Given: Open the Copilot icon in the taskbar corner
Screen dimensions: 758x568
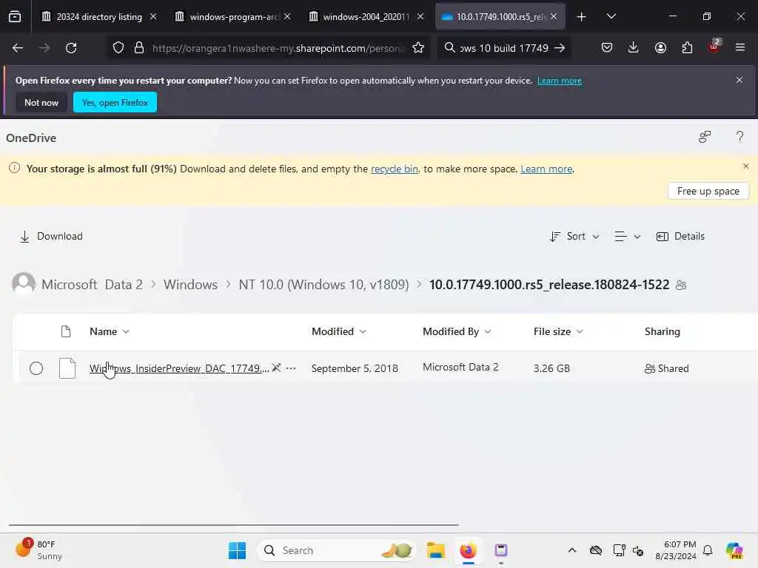Looking at the screenshot, I should (734, 550).
